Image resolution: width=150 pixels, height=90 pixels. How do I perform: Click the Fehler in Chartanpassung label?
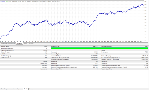point(7,48)
